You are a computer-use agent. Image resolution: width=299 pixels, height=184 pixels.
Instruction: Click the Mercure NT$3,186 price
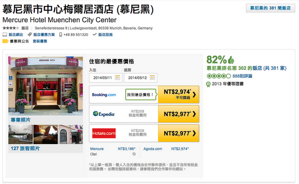(x=127, y=149)
